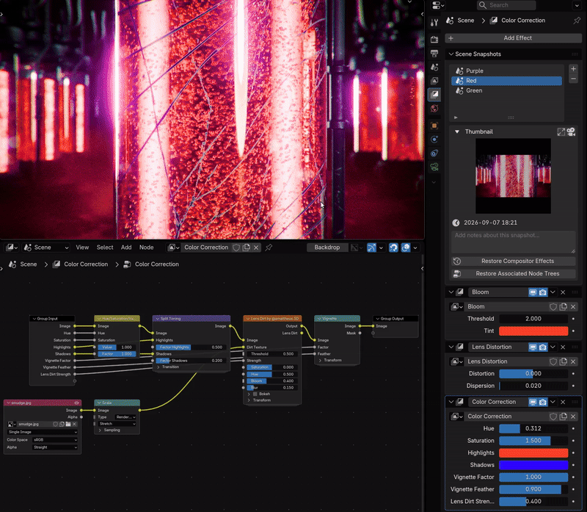Click the thumbnail fullscreen expand icon
The height and width of the screenshot is (512, 587).
pos(561,131)
